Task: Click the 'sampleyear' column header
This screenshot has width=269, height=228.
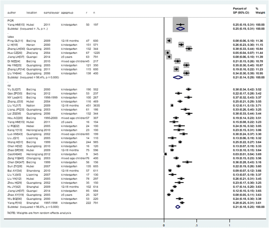Action: pos(52,12)
